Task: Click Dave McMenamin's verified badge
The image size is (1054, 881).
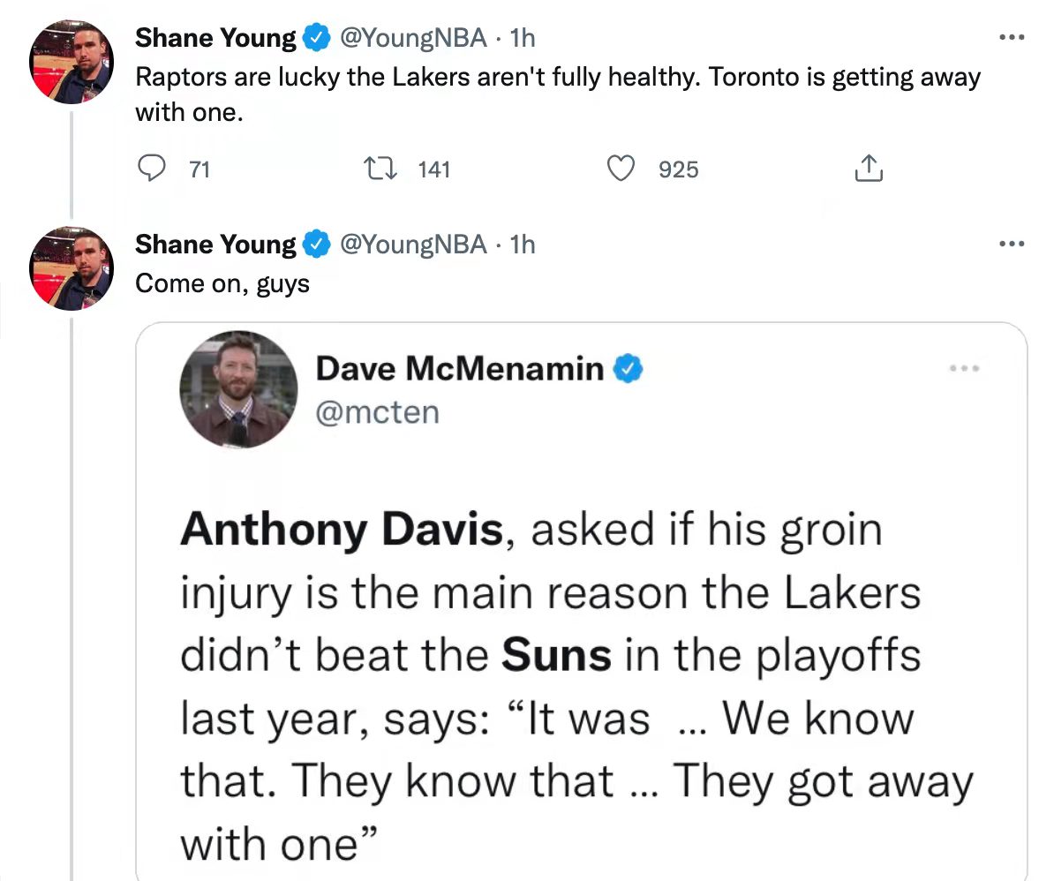Action: click(x=628, y=368)
